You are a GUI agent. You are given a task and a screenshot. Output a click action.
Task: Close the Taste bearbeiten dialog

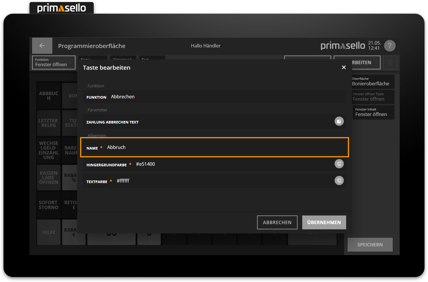coord(344,67)
